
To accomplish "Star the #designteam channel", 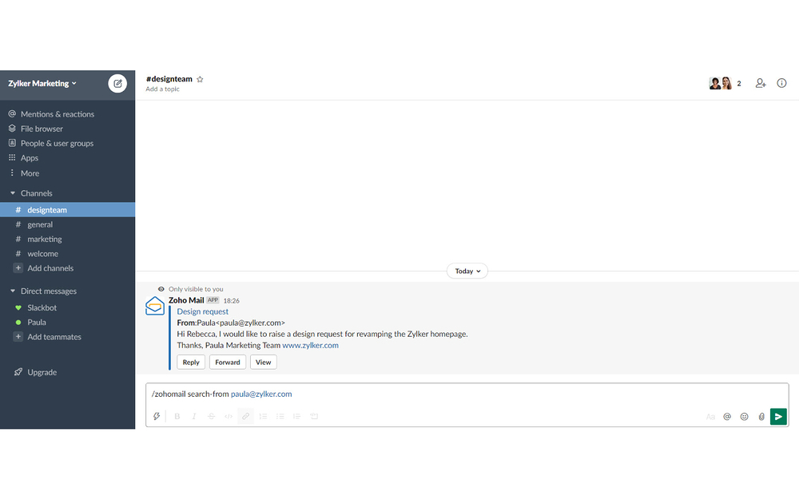I will pyautogui.click(x=200, y=79).
